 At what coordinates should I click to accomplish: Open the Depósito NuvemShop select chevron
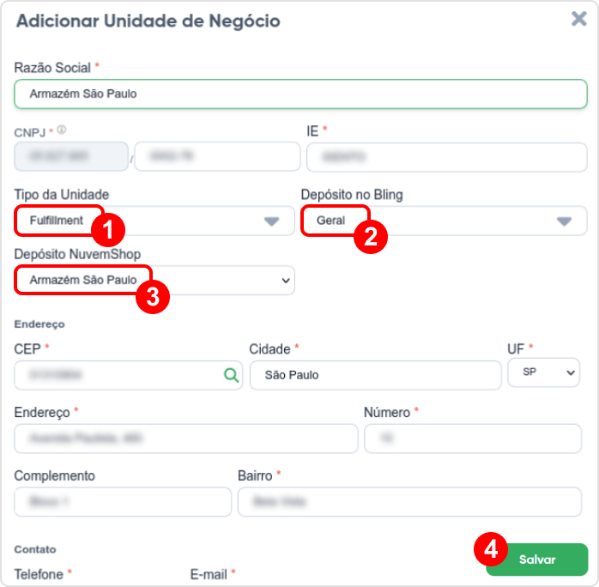click(286, 281)
